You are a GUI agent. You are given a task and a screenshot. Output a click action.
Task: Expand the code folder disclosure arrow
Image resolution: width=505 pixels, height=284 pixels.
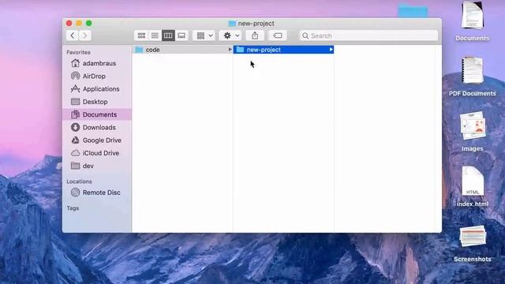pyautogui.click(x=230, y=50)
